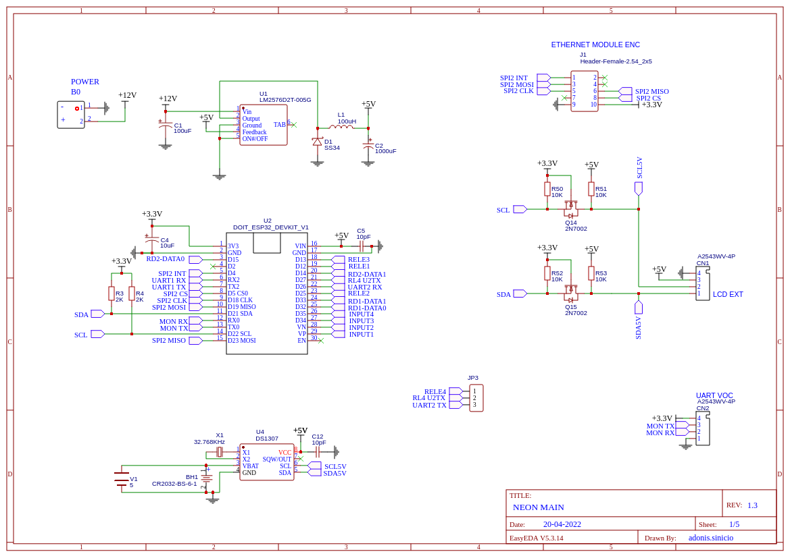Select the DS1307 RTC chip U4

266,462
